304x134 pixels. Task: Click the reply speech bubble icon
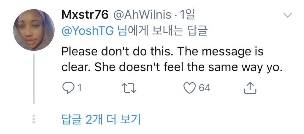68,88
